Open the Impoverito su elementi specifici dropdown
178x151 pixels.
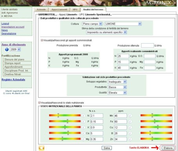pos(106,32)
